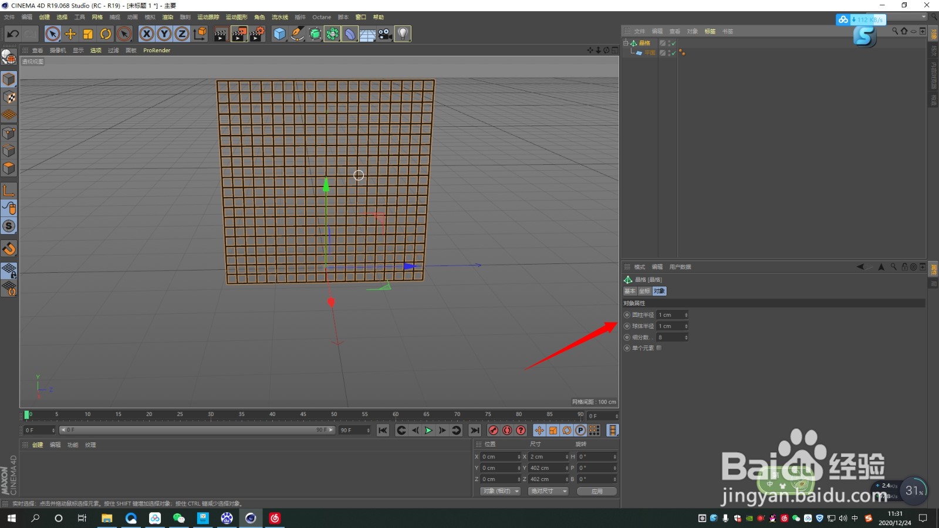
Task: Open the Subdivision Surface generators icon
Action: [315, 34]
